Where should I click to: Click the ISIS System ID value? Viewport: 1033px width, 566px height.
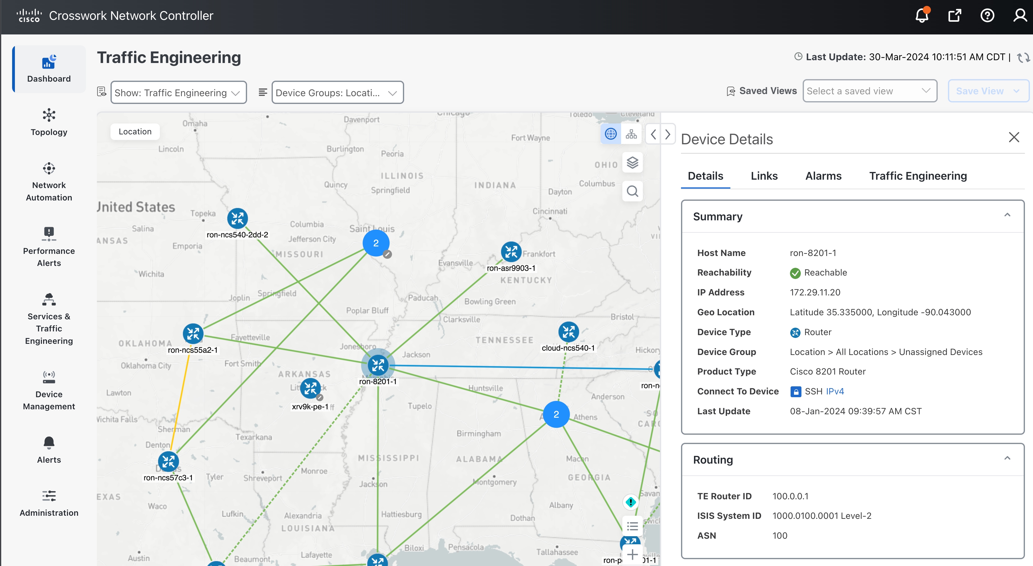coord(822,515)
